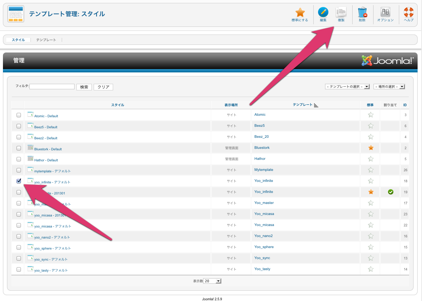Viewport: 422px width, 301px height.
Task: Open the 場所の選択 location dropdown
Action: pyautogui.click(x=389, y=87)
